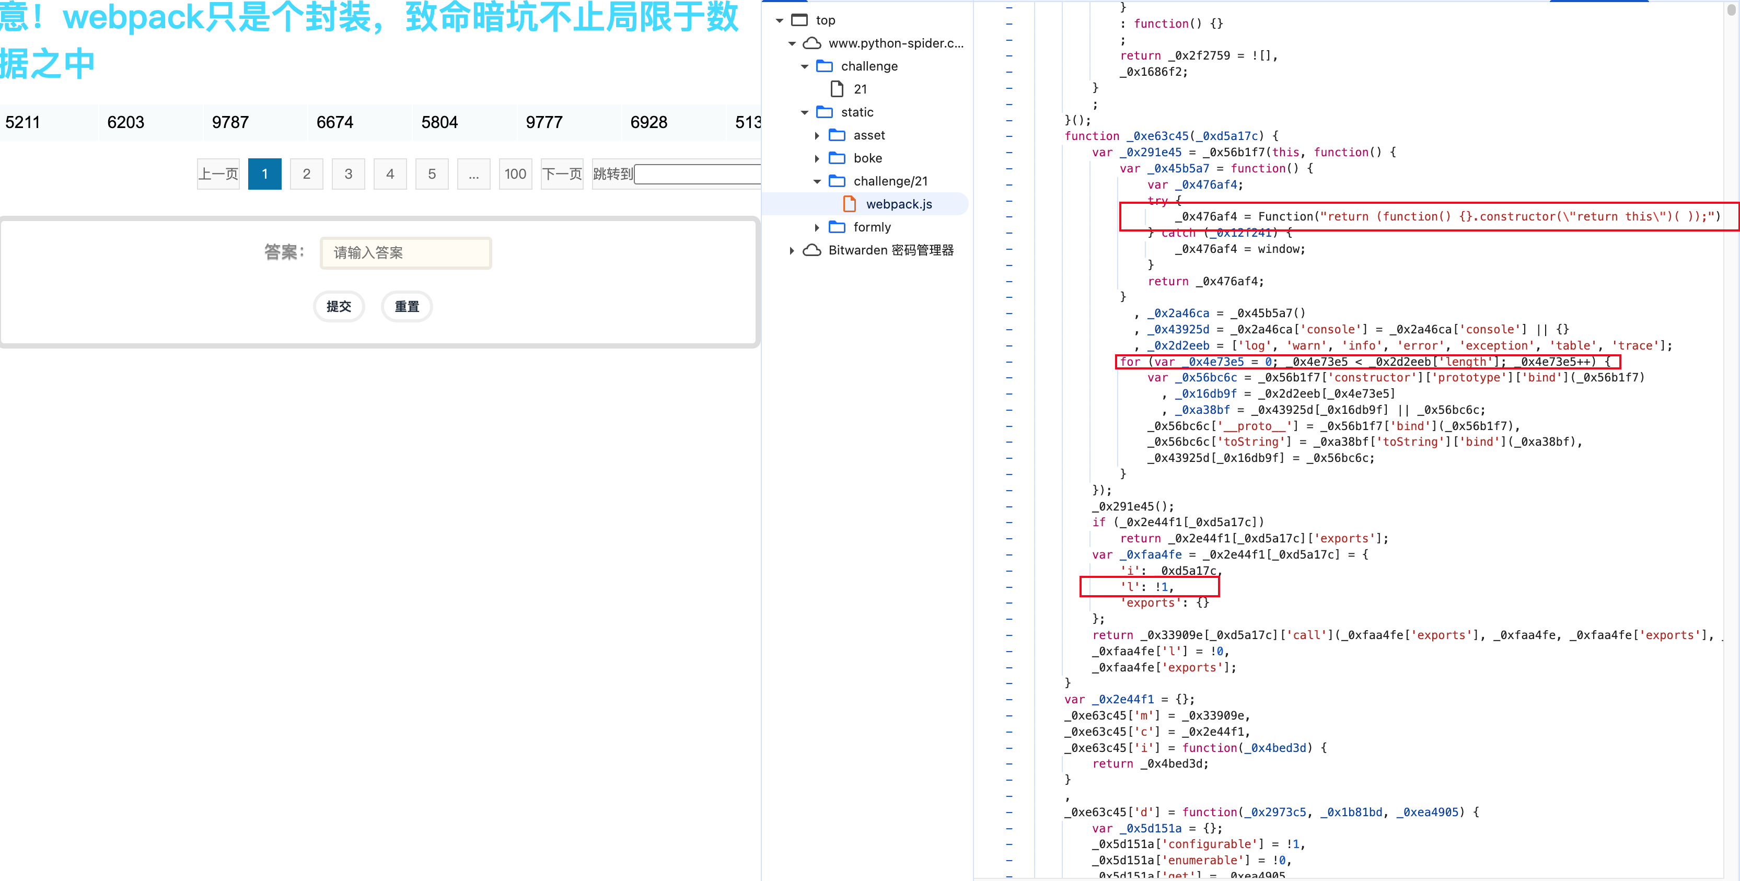
Task: Click the 跳转到 page jump input box
Action: pyautogui.click(x=698, y=173)
